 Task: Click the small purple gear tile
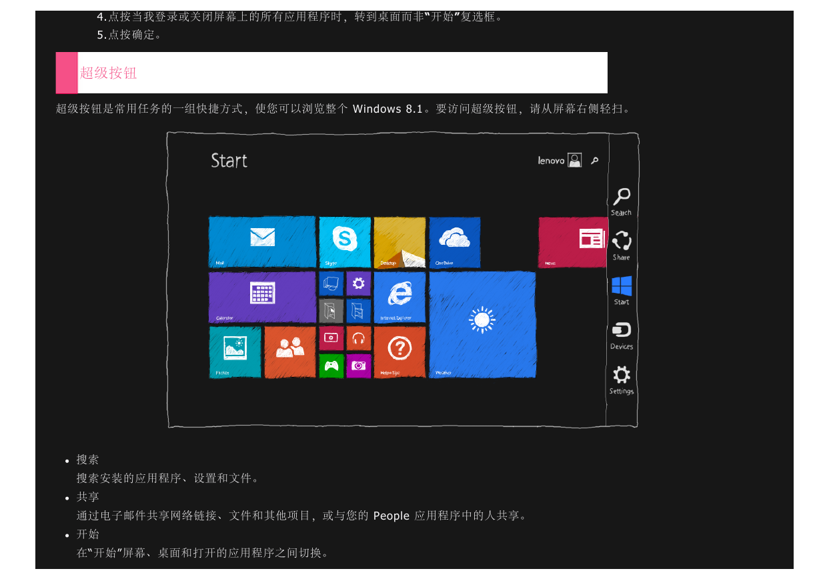pyautogui.click(x=358, y=283)
